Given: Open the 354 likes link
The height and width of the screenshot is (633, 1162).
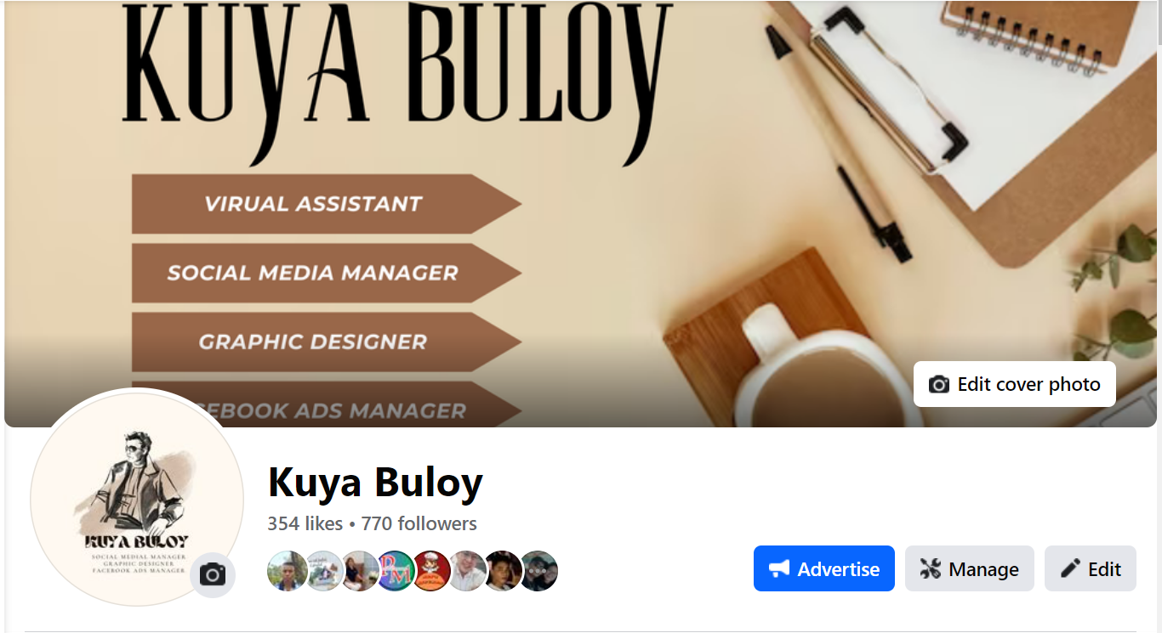Looking at the screenshot, I should pos(305,523).
